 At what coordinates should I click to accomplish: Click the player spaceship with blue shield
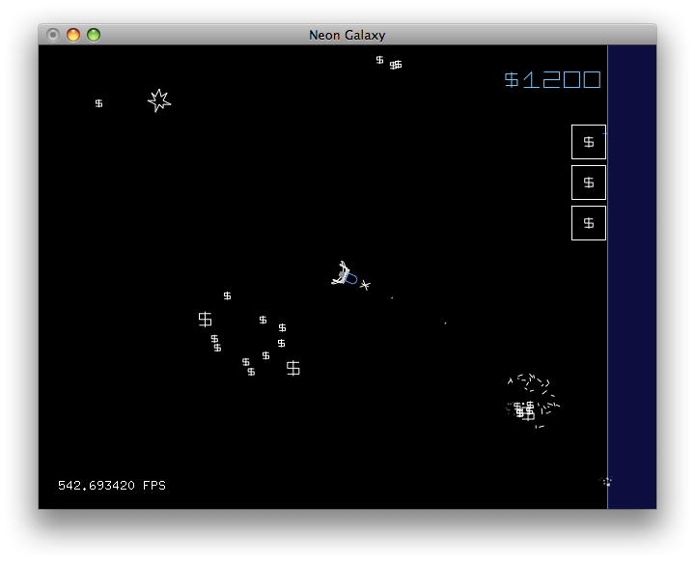pyautogui.click(x=344, y=274)
